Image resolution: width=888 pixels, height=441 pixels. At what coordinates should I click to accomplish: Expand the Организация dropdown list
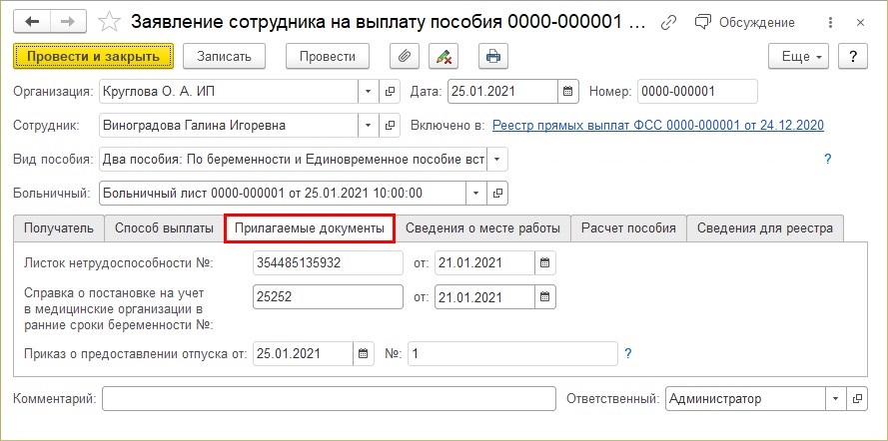coord(369,92)
